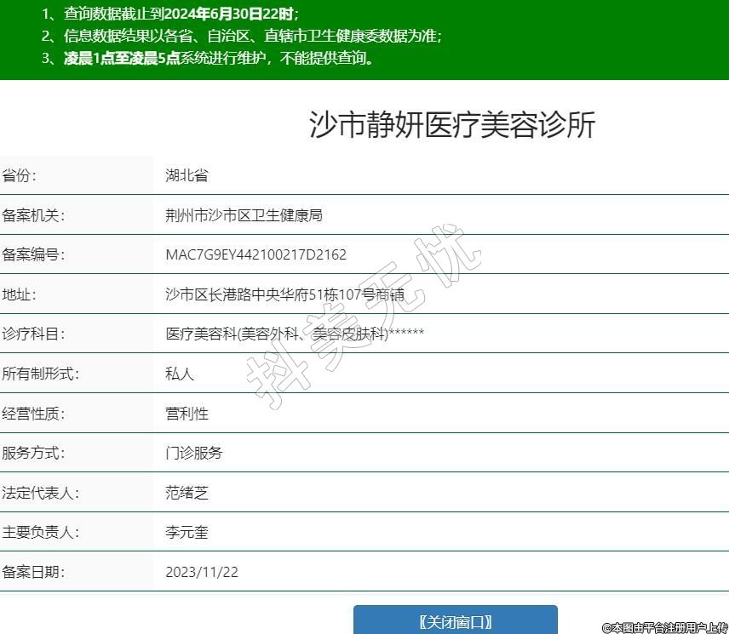Select the registration number MAC7G9EY442100217D2162
729x634 pixels.
point(255,254)
